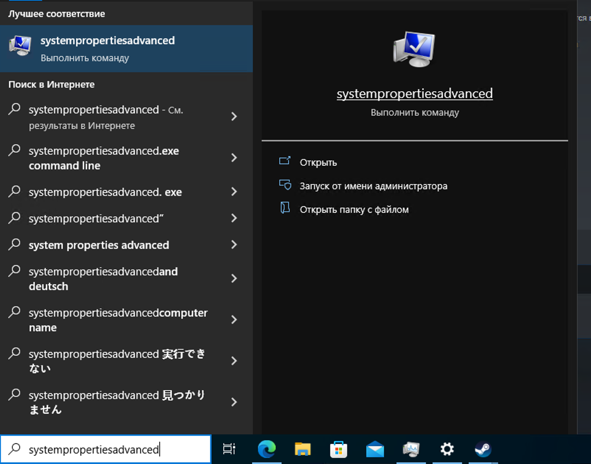This screenshot has width=591, height=464.
Task: Expand the 'and deutsch' suggestion arrow
Action: point(234,278)
